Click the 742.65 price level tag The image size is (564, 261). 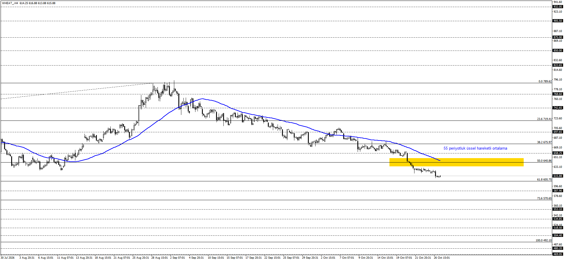coord(558,108)
